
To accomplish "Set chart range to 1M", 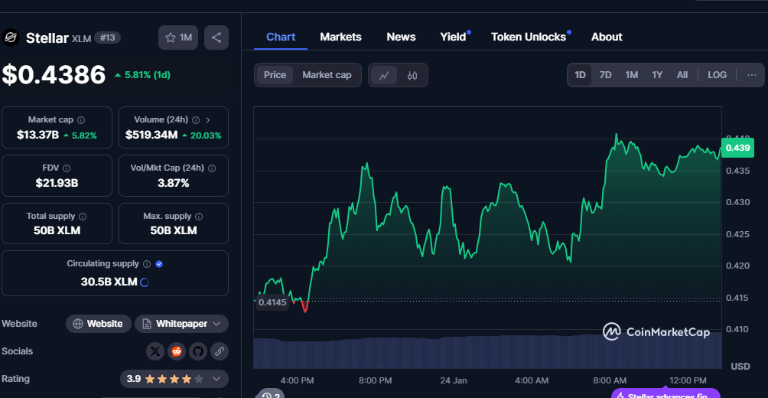I will pos(631,75).
